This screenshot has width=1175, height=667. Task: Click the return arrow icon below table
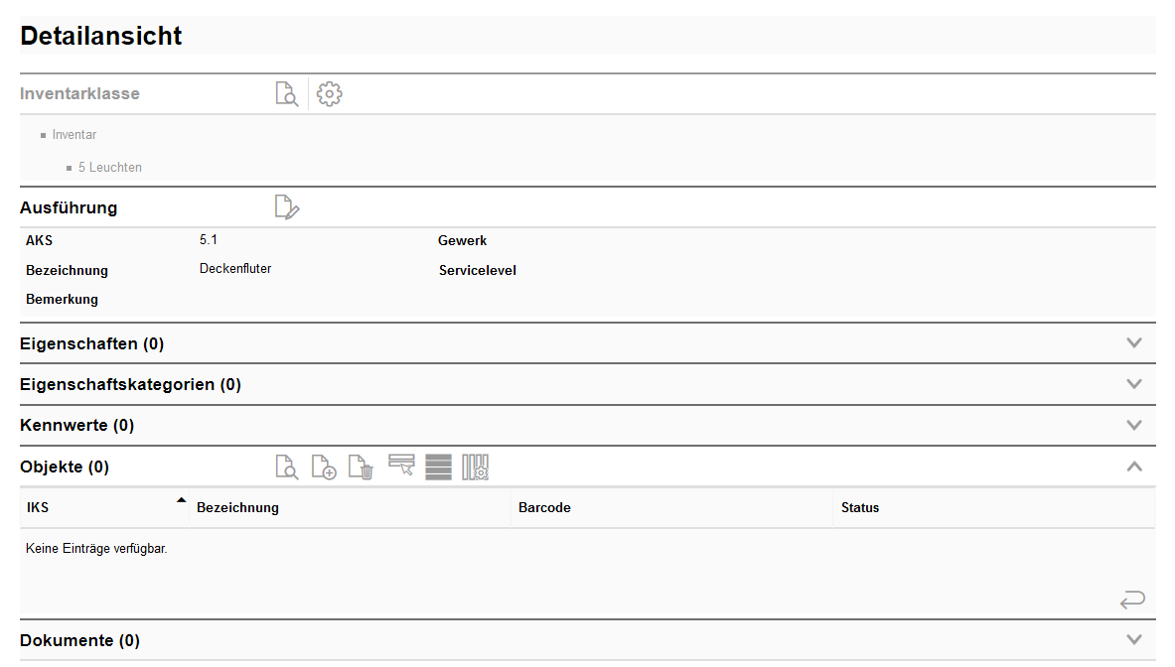tap(1131, 600)
